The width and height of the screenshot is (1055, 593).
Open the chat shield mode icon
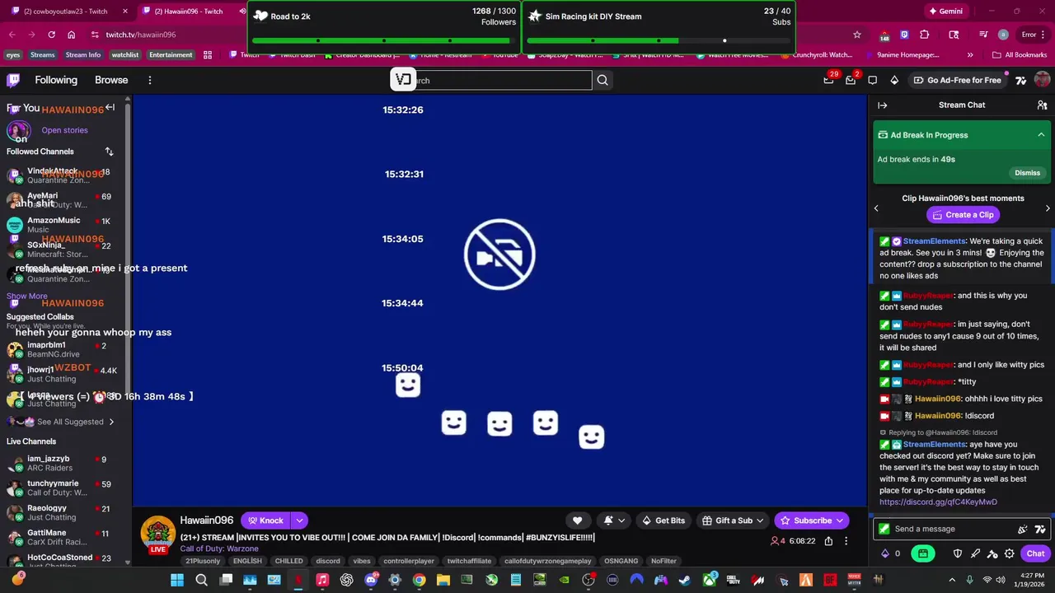click(958, 553)
